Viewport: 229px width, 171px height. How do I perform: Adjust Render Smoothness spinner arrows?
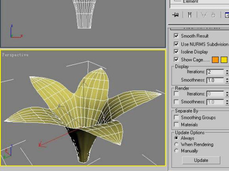click(x=227, y=102)
